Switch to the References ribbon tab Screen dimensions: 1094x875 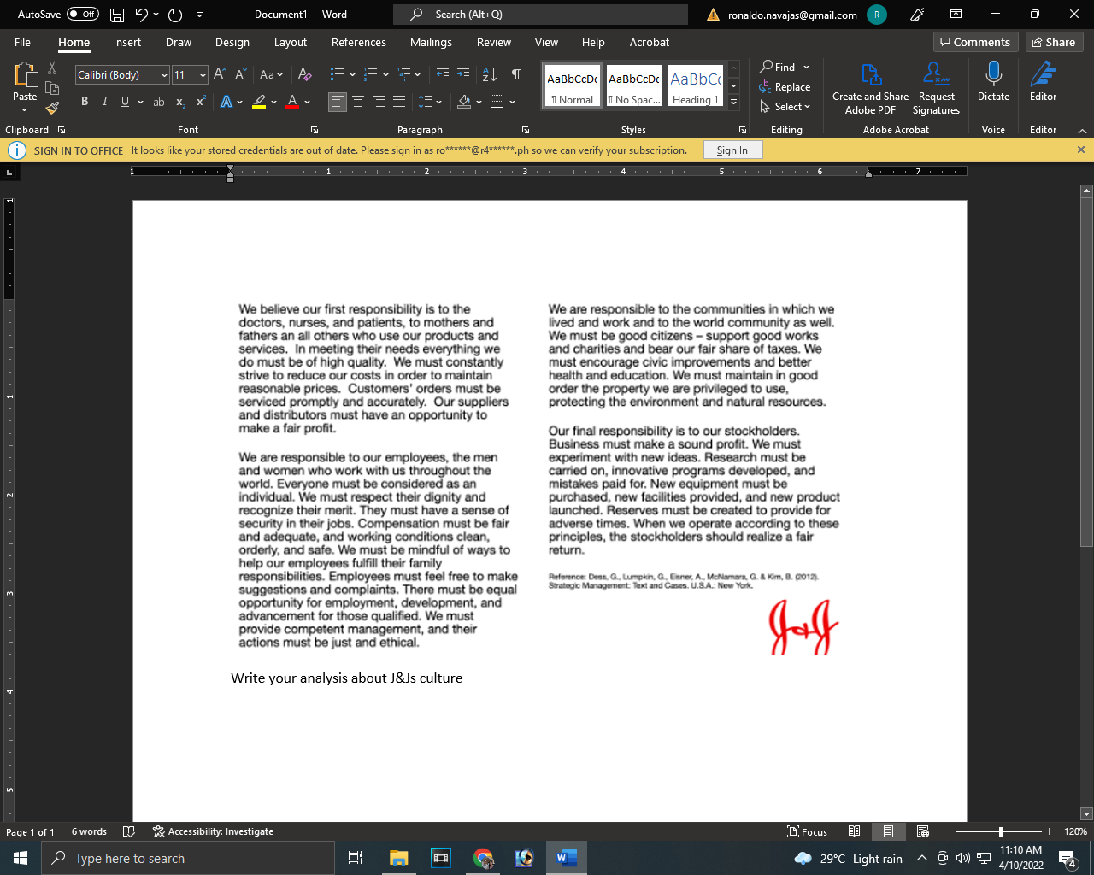358,42
